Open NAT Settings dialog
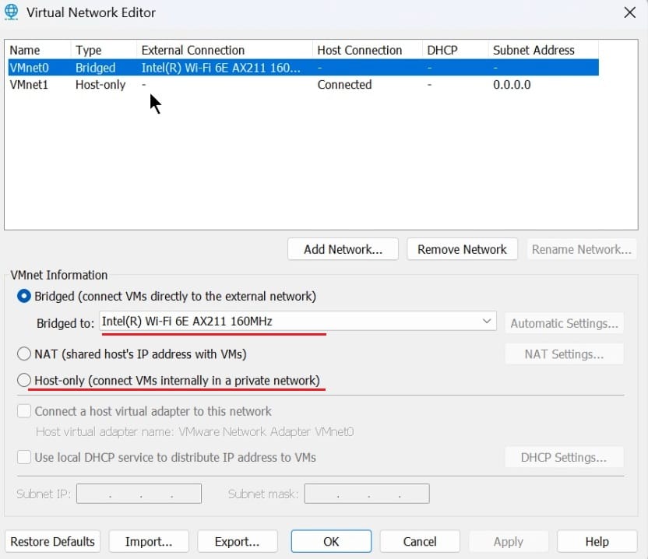 tap(564, 353)
